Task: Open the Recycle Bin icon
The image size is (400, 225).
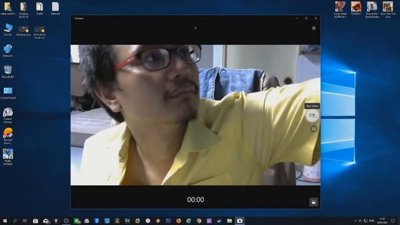Action: click(x=8, y=72)
